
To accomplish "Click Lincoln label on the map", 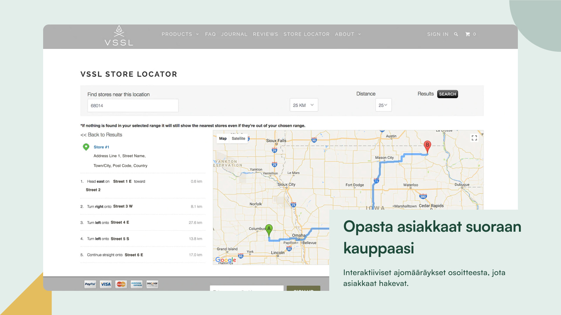I will [x=278, y=253].
